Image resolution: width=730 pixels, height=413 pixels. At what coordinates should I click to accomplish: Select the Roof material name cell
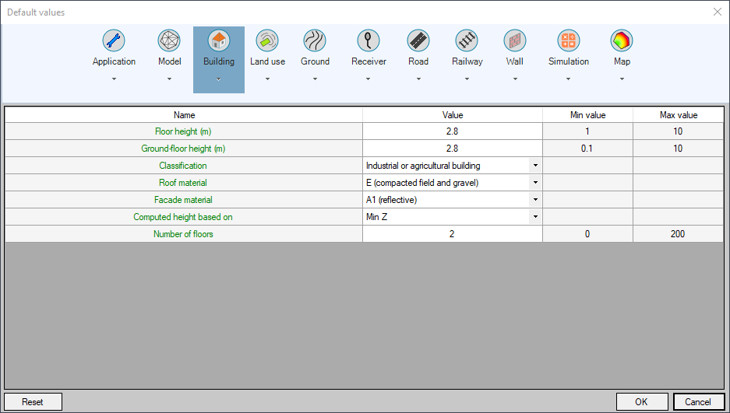[x=183, y=183]
